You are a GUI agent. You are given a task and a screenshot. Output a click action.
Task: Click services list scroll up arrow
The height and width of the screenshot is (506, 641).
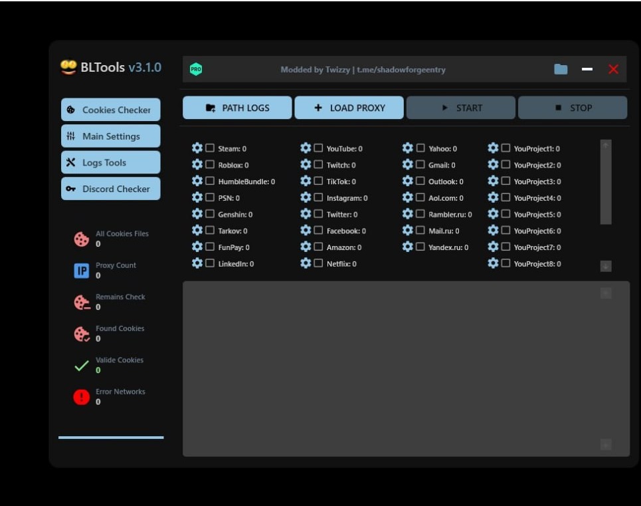(605, 145)
